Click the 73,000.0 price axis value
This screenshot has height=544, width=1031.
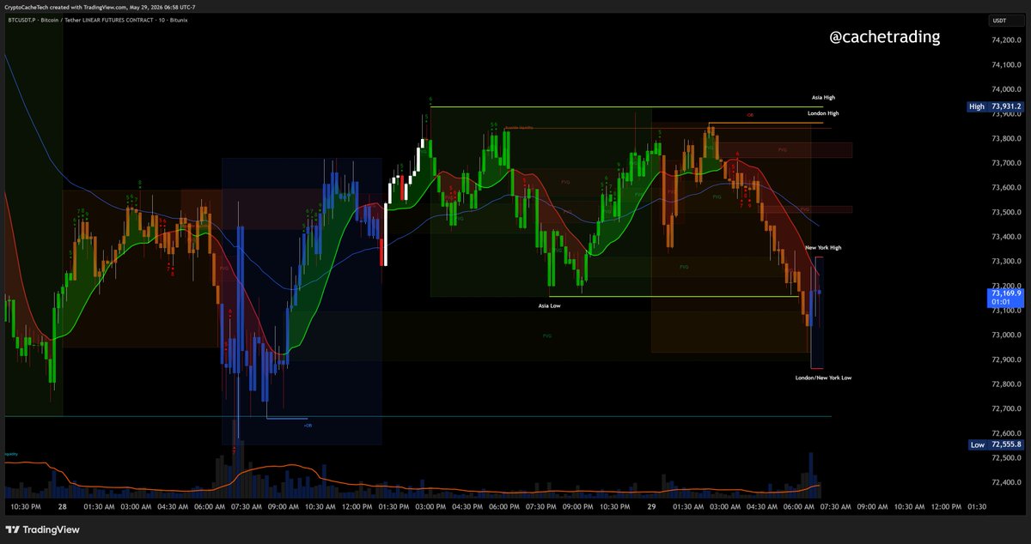(1007, 335)
